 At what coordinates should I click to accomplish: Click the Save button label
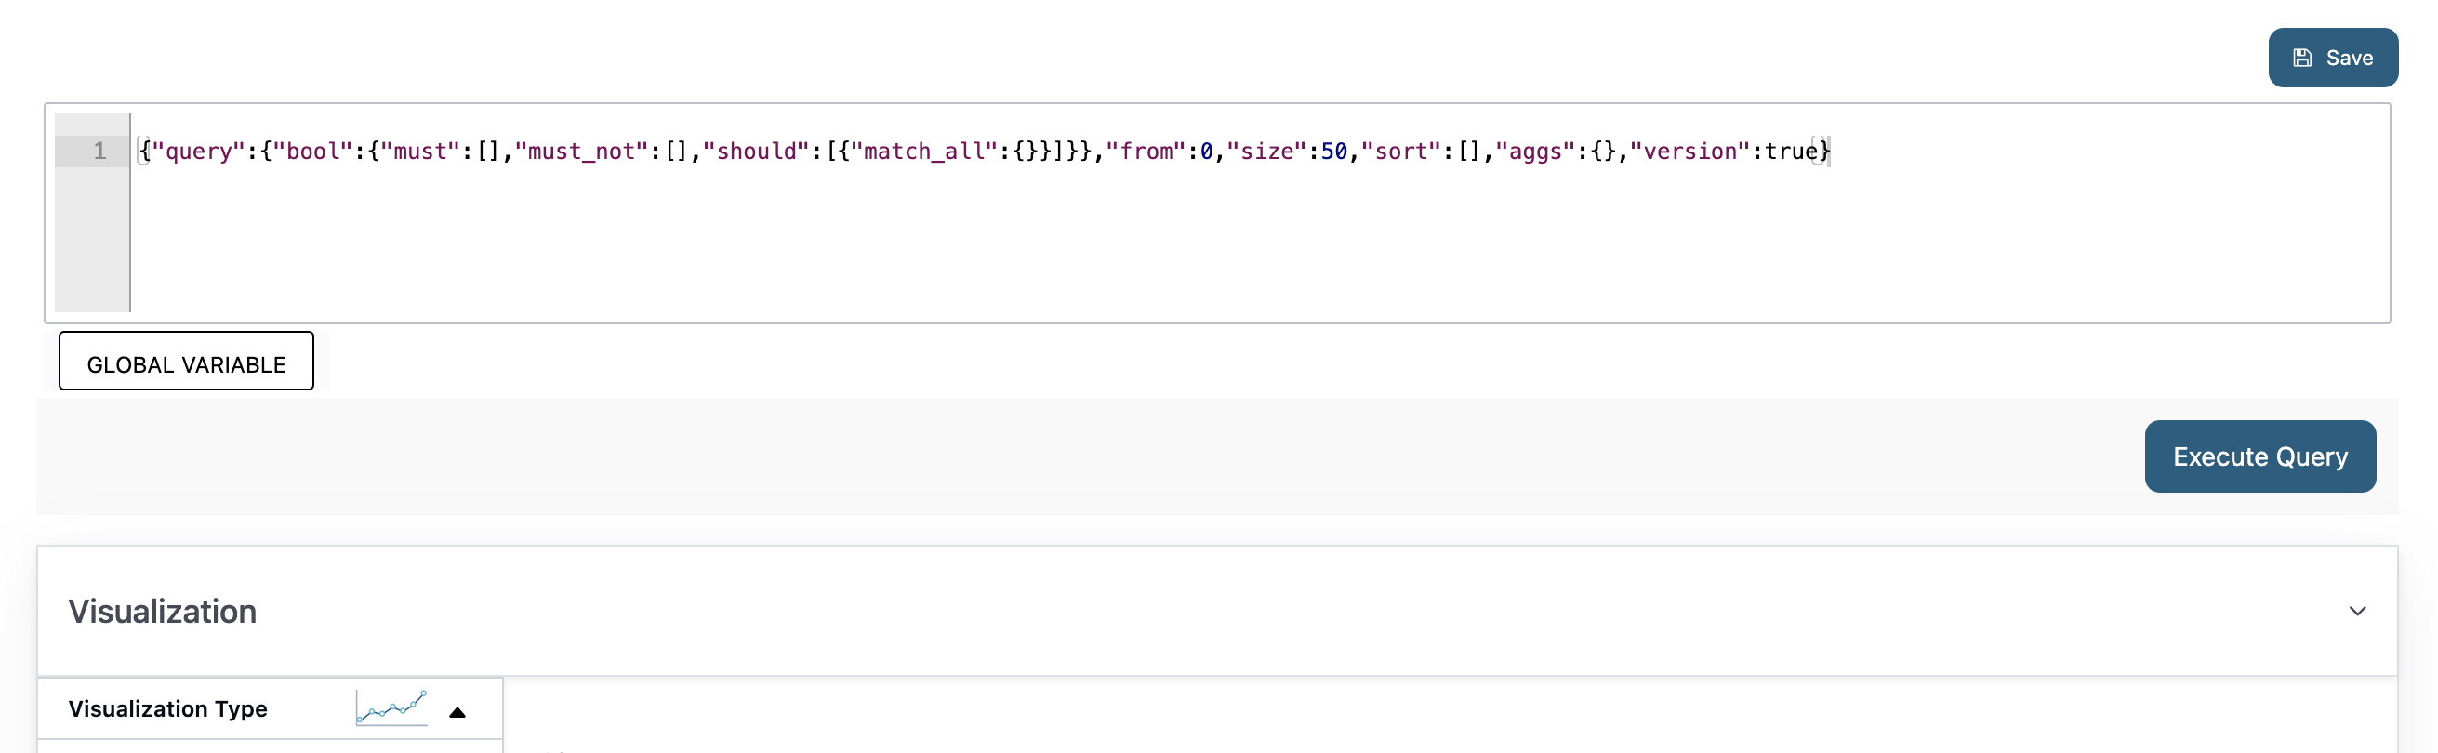pos(2349,58)
